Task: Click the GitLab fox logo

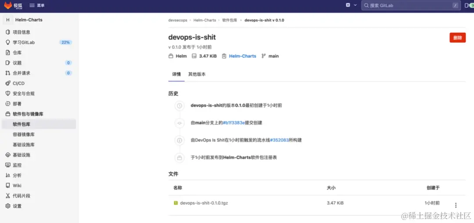Action: (8, 5)
